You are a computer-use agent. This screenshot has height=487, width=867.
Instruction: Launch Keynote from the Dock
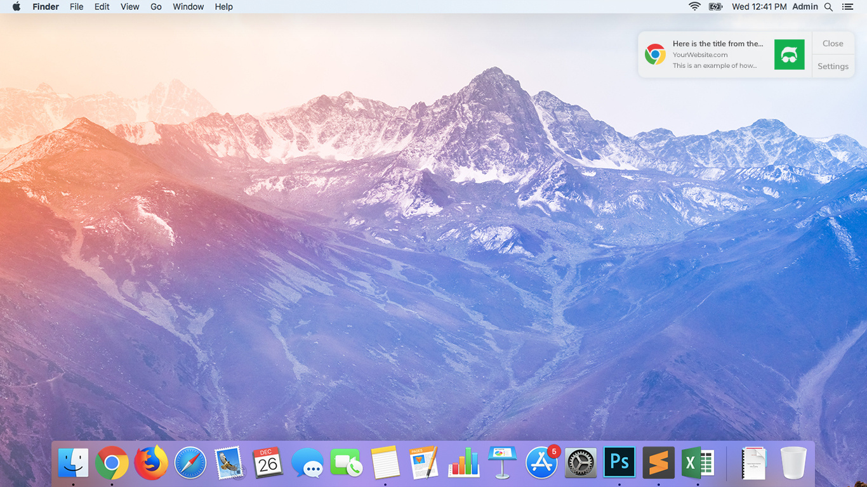coord(503,462)
